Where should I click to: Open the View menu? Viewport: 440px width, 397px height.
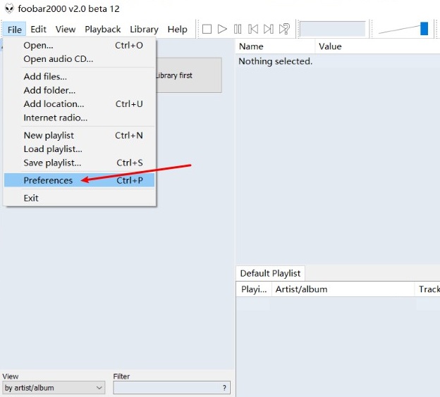tap(66, 29)
